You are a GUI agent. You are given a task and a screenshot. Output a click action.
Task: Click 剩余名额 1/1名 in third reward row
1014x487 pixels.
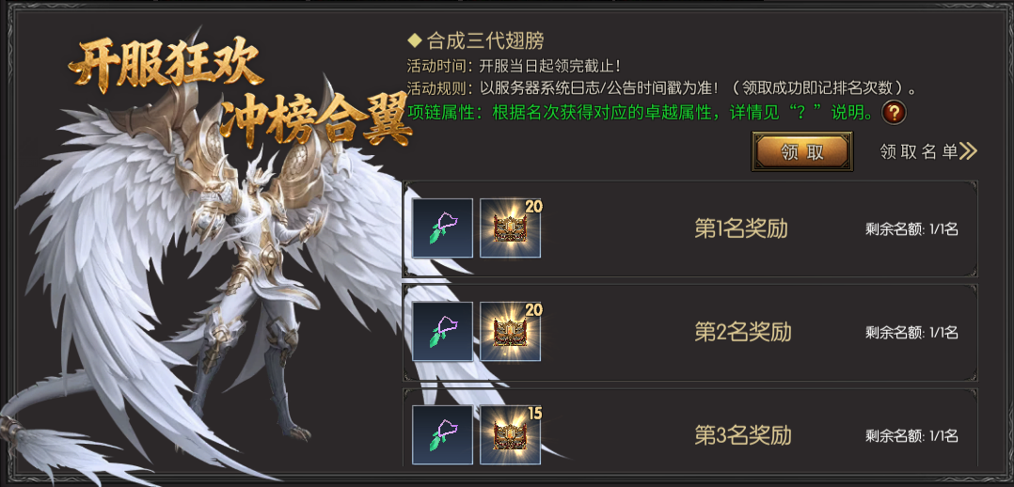[x=911, y=436]
